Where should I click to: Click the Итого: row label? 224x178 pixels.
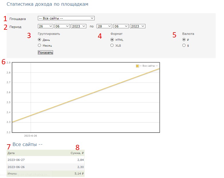(12, 174)
